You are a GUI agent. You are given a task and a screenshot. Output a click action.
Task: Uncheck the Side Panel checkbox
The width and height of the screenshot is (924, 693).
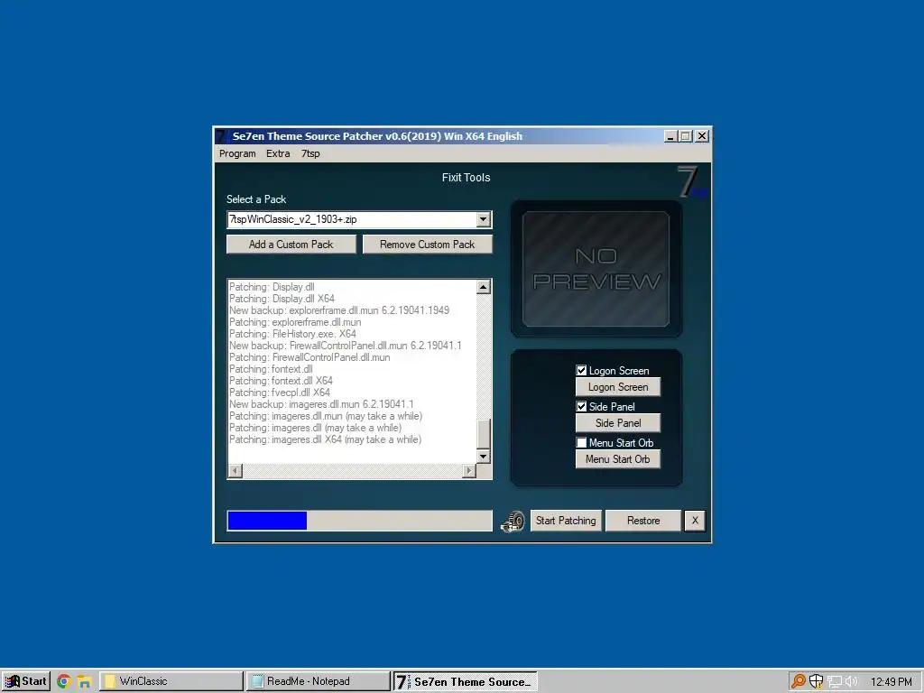(581, 406)
